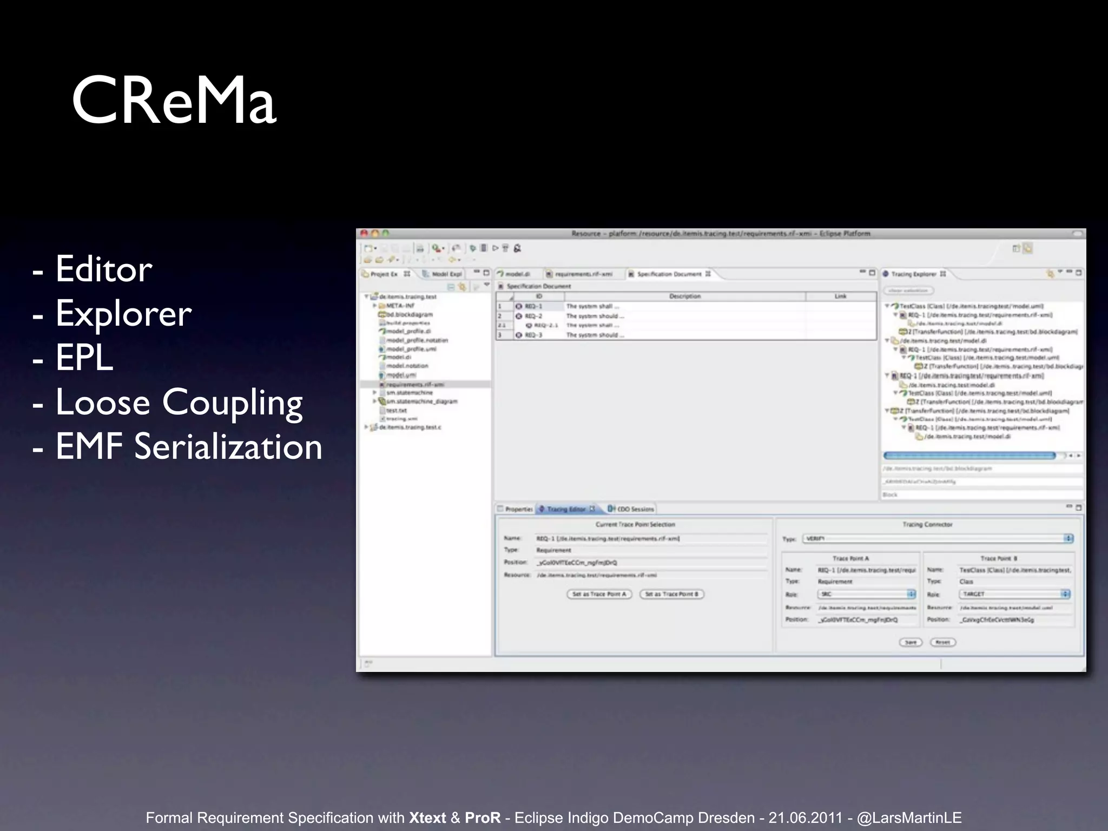The width and height of the screenshot is (1108, 831).
Task: Open the connector Type dropdown showing VERIFY
Action: (x=938, y=538)
